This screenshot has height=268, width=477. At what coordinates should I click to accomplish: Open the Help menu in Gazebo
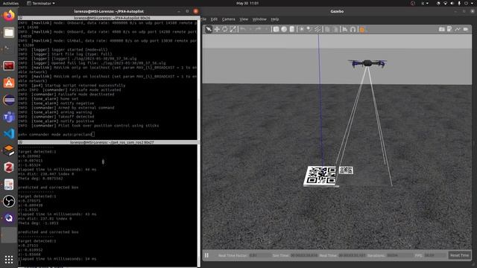pos(275,19)
